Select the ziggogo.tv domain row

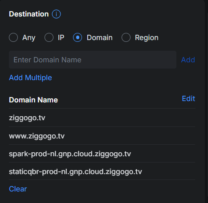[102, 118]
